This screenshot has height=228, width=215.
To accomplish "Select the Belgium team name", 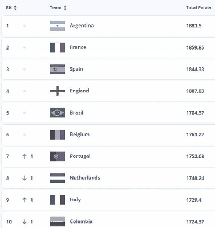I will coord(79,135).
